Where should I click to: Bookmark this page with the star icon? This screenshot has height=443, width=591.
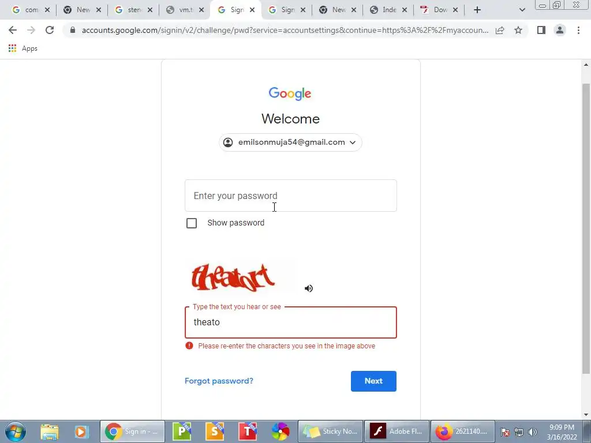pyautogui.click(x=518, y=30)
